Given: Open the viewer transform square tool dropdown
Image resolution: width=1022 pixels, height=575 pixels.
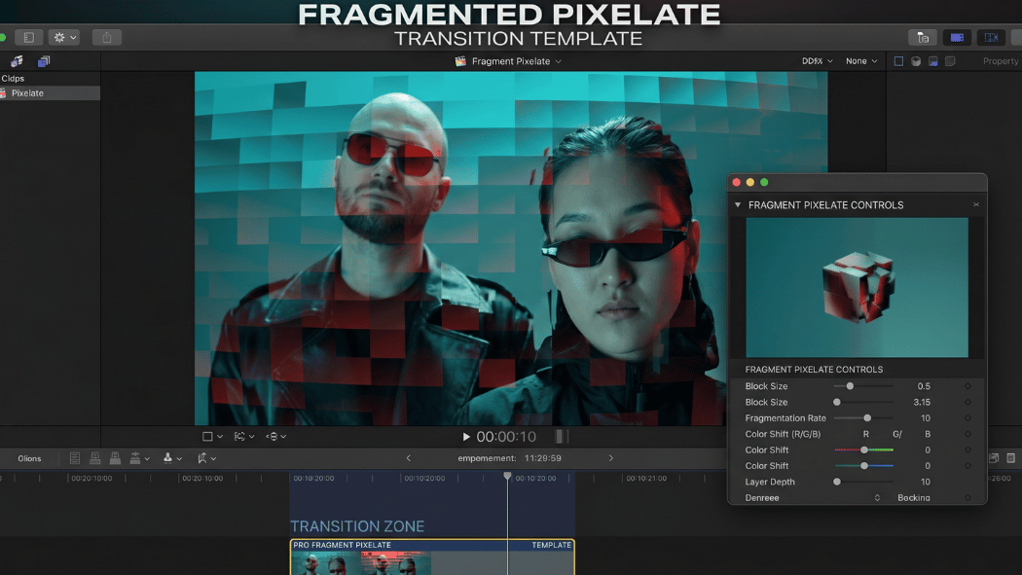Looking at the screenshot, I should [x=212, y=436].
